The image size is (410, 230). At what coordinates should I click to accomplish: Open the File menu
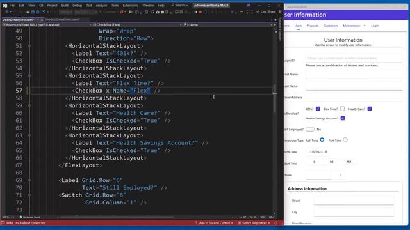tap(12, 6)
